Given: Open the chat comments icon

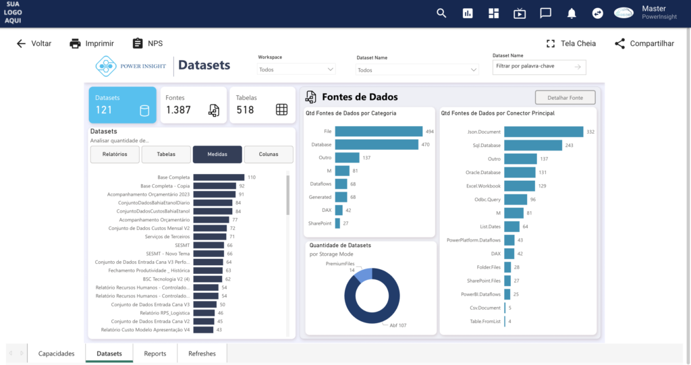Looking at the screenshot, I should point(545,13).
